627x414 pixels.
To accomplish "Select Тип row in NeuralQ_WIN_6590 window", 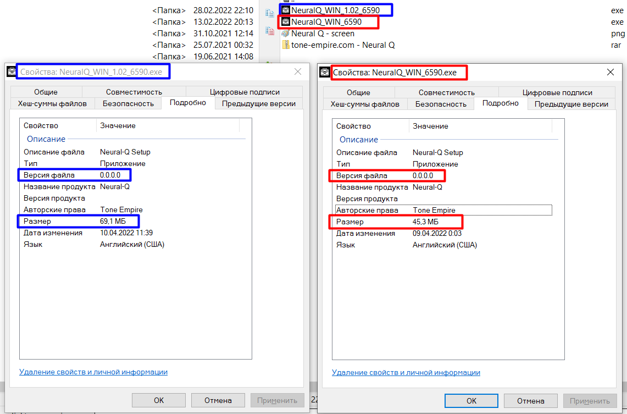I will coord(443,164).
